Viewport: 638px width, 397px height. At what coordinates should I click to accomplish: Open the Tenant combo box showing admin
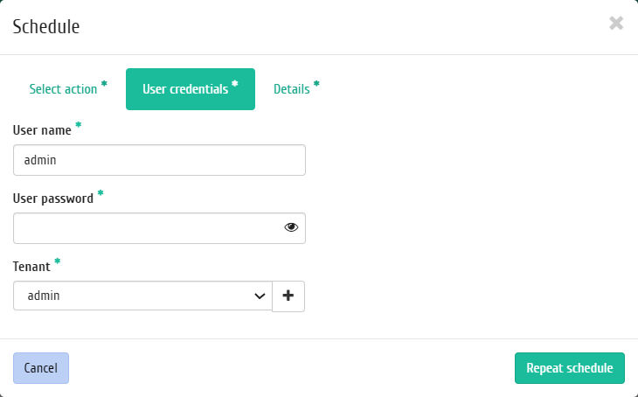click(142, 296)
